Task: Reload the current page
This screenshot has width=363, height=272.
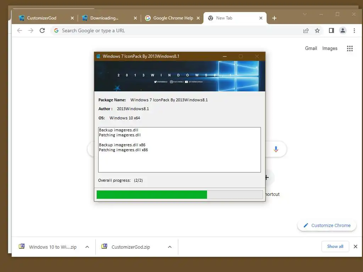Action: point(42,30)
